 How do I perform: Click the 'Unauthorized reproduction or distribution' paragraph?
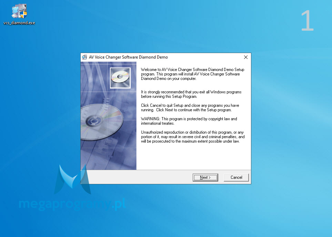(x=193, y=137)
